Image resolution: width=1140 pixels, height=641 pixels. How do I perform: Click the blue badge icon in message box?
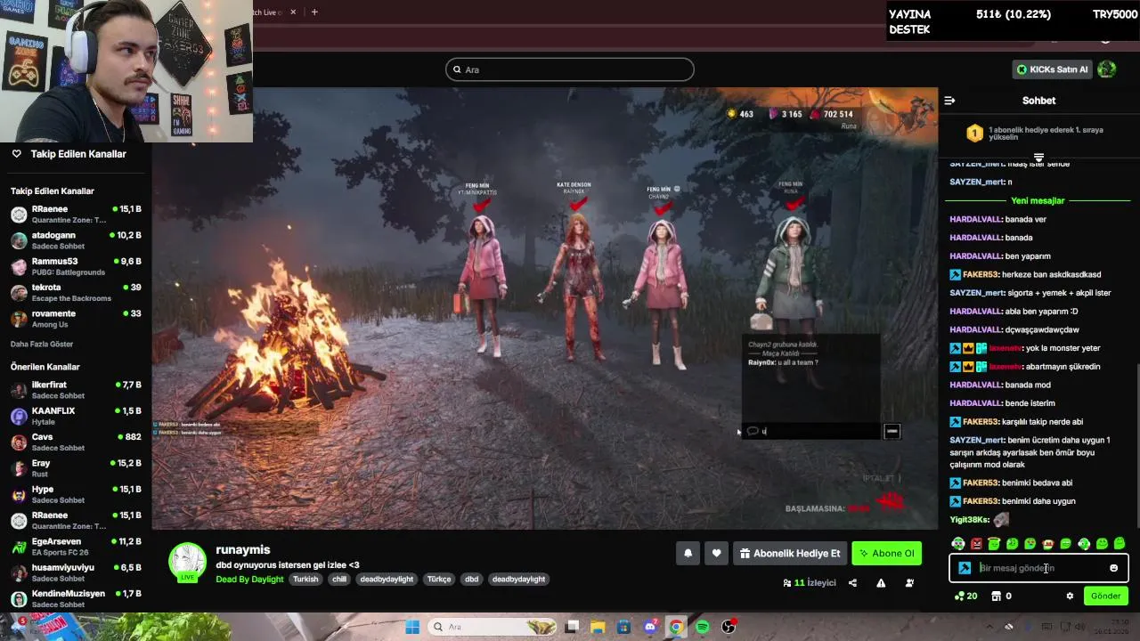point(965,568)
